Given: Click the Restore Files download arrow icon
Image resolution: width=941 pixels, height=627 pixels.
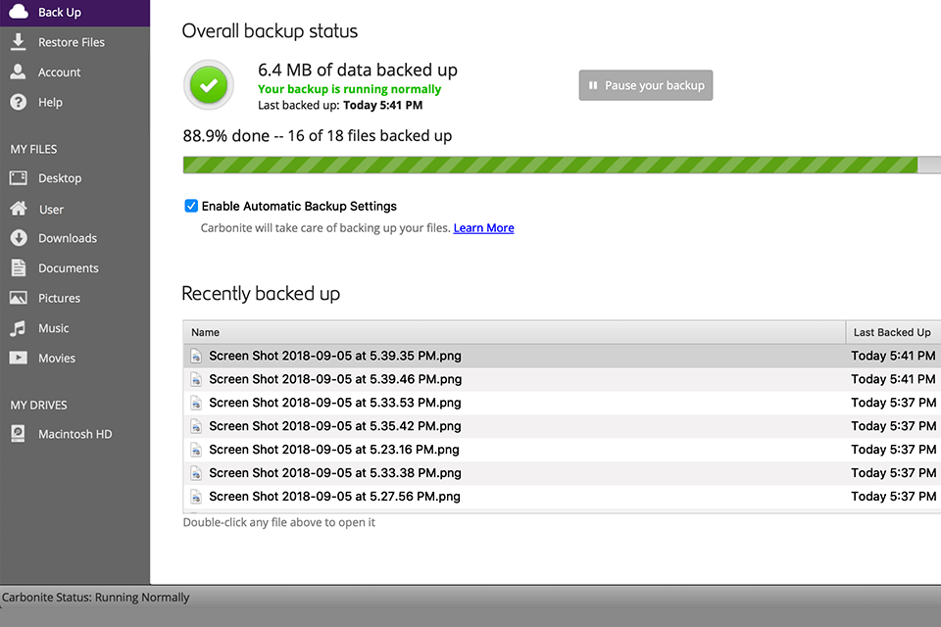Looking at the screenshot, I should click(18, 41).
